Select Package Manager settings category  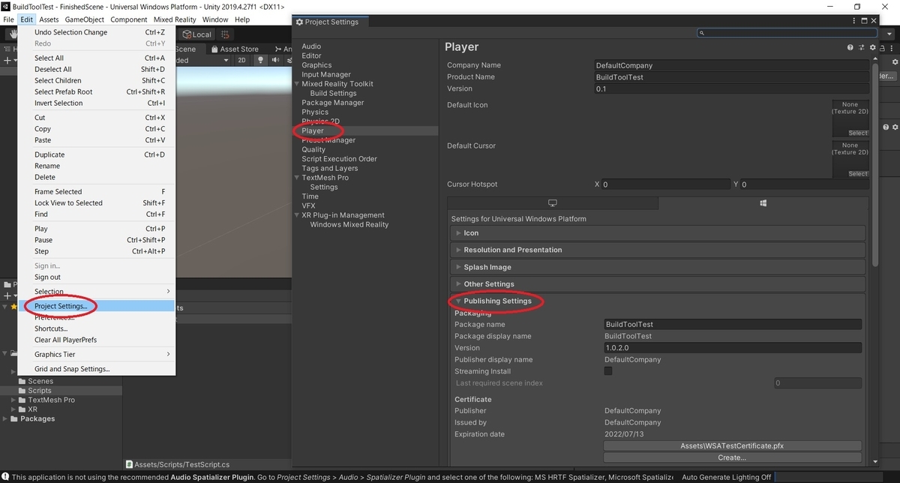tap(333, 103)
